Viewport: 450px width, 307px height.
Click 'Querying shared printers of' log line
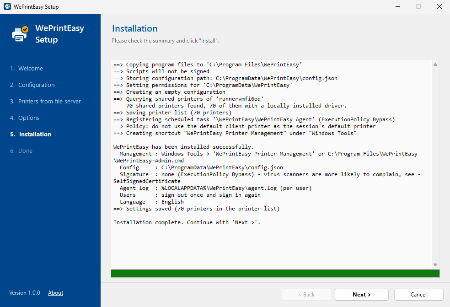click(x=188, y=99)
